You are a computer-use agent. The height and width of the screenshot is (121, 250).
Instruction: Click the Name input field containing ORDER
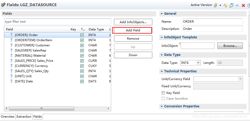212,21
